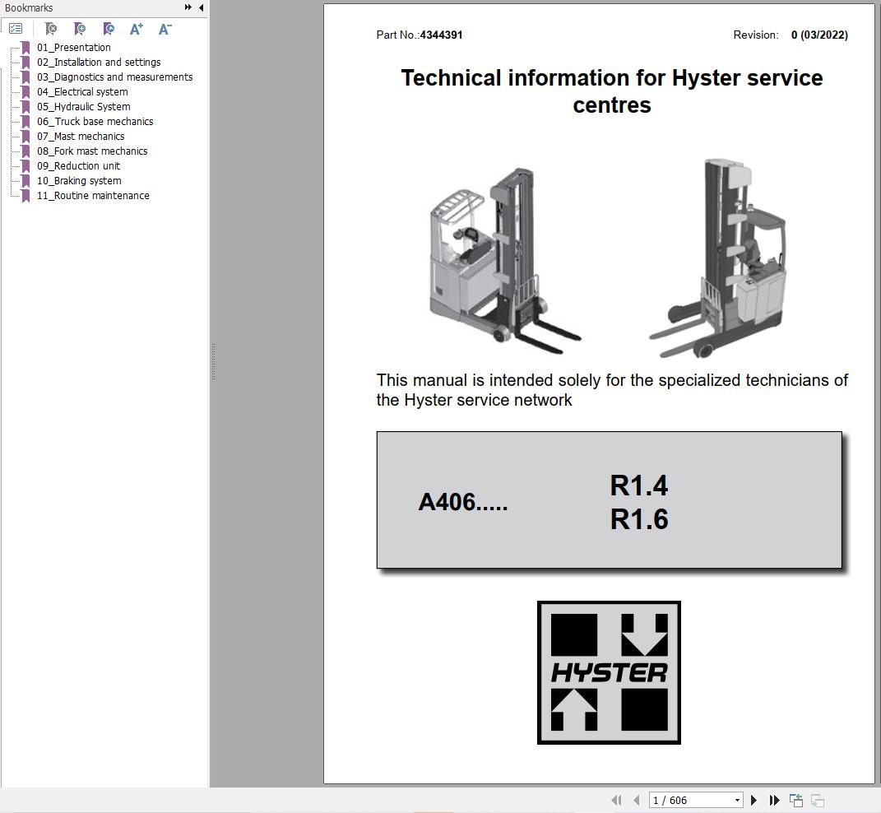Open the page number dropdown arrow

[x=737, y=800]
